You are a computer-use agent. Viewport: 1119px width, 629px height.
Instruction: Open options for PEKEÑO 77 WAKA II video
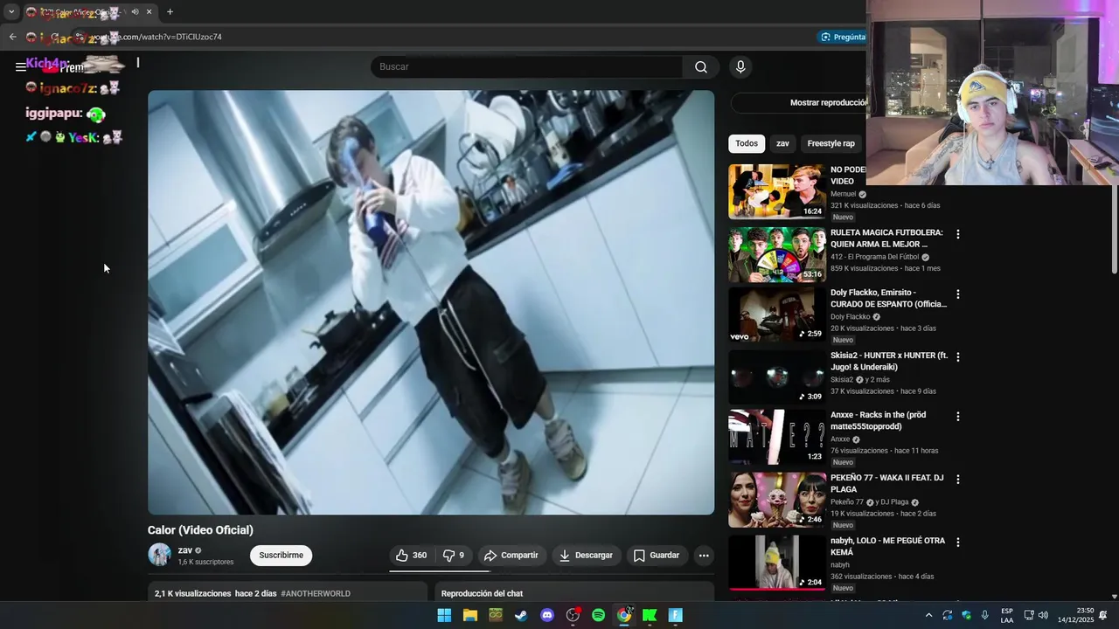(x=957, y=480)
